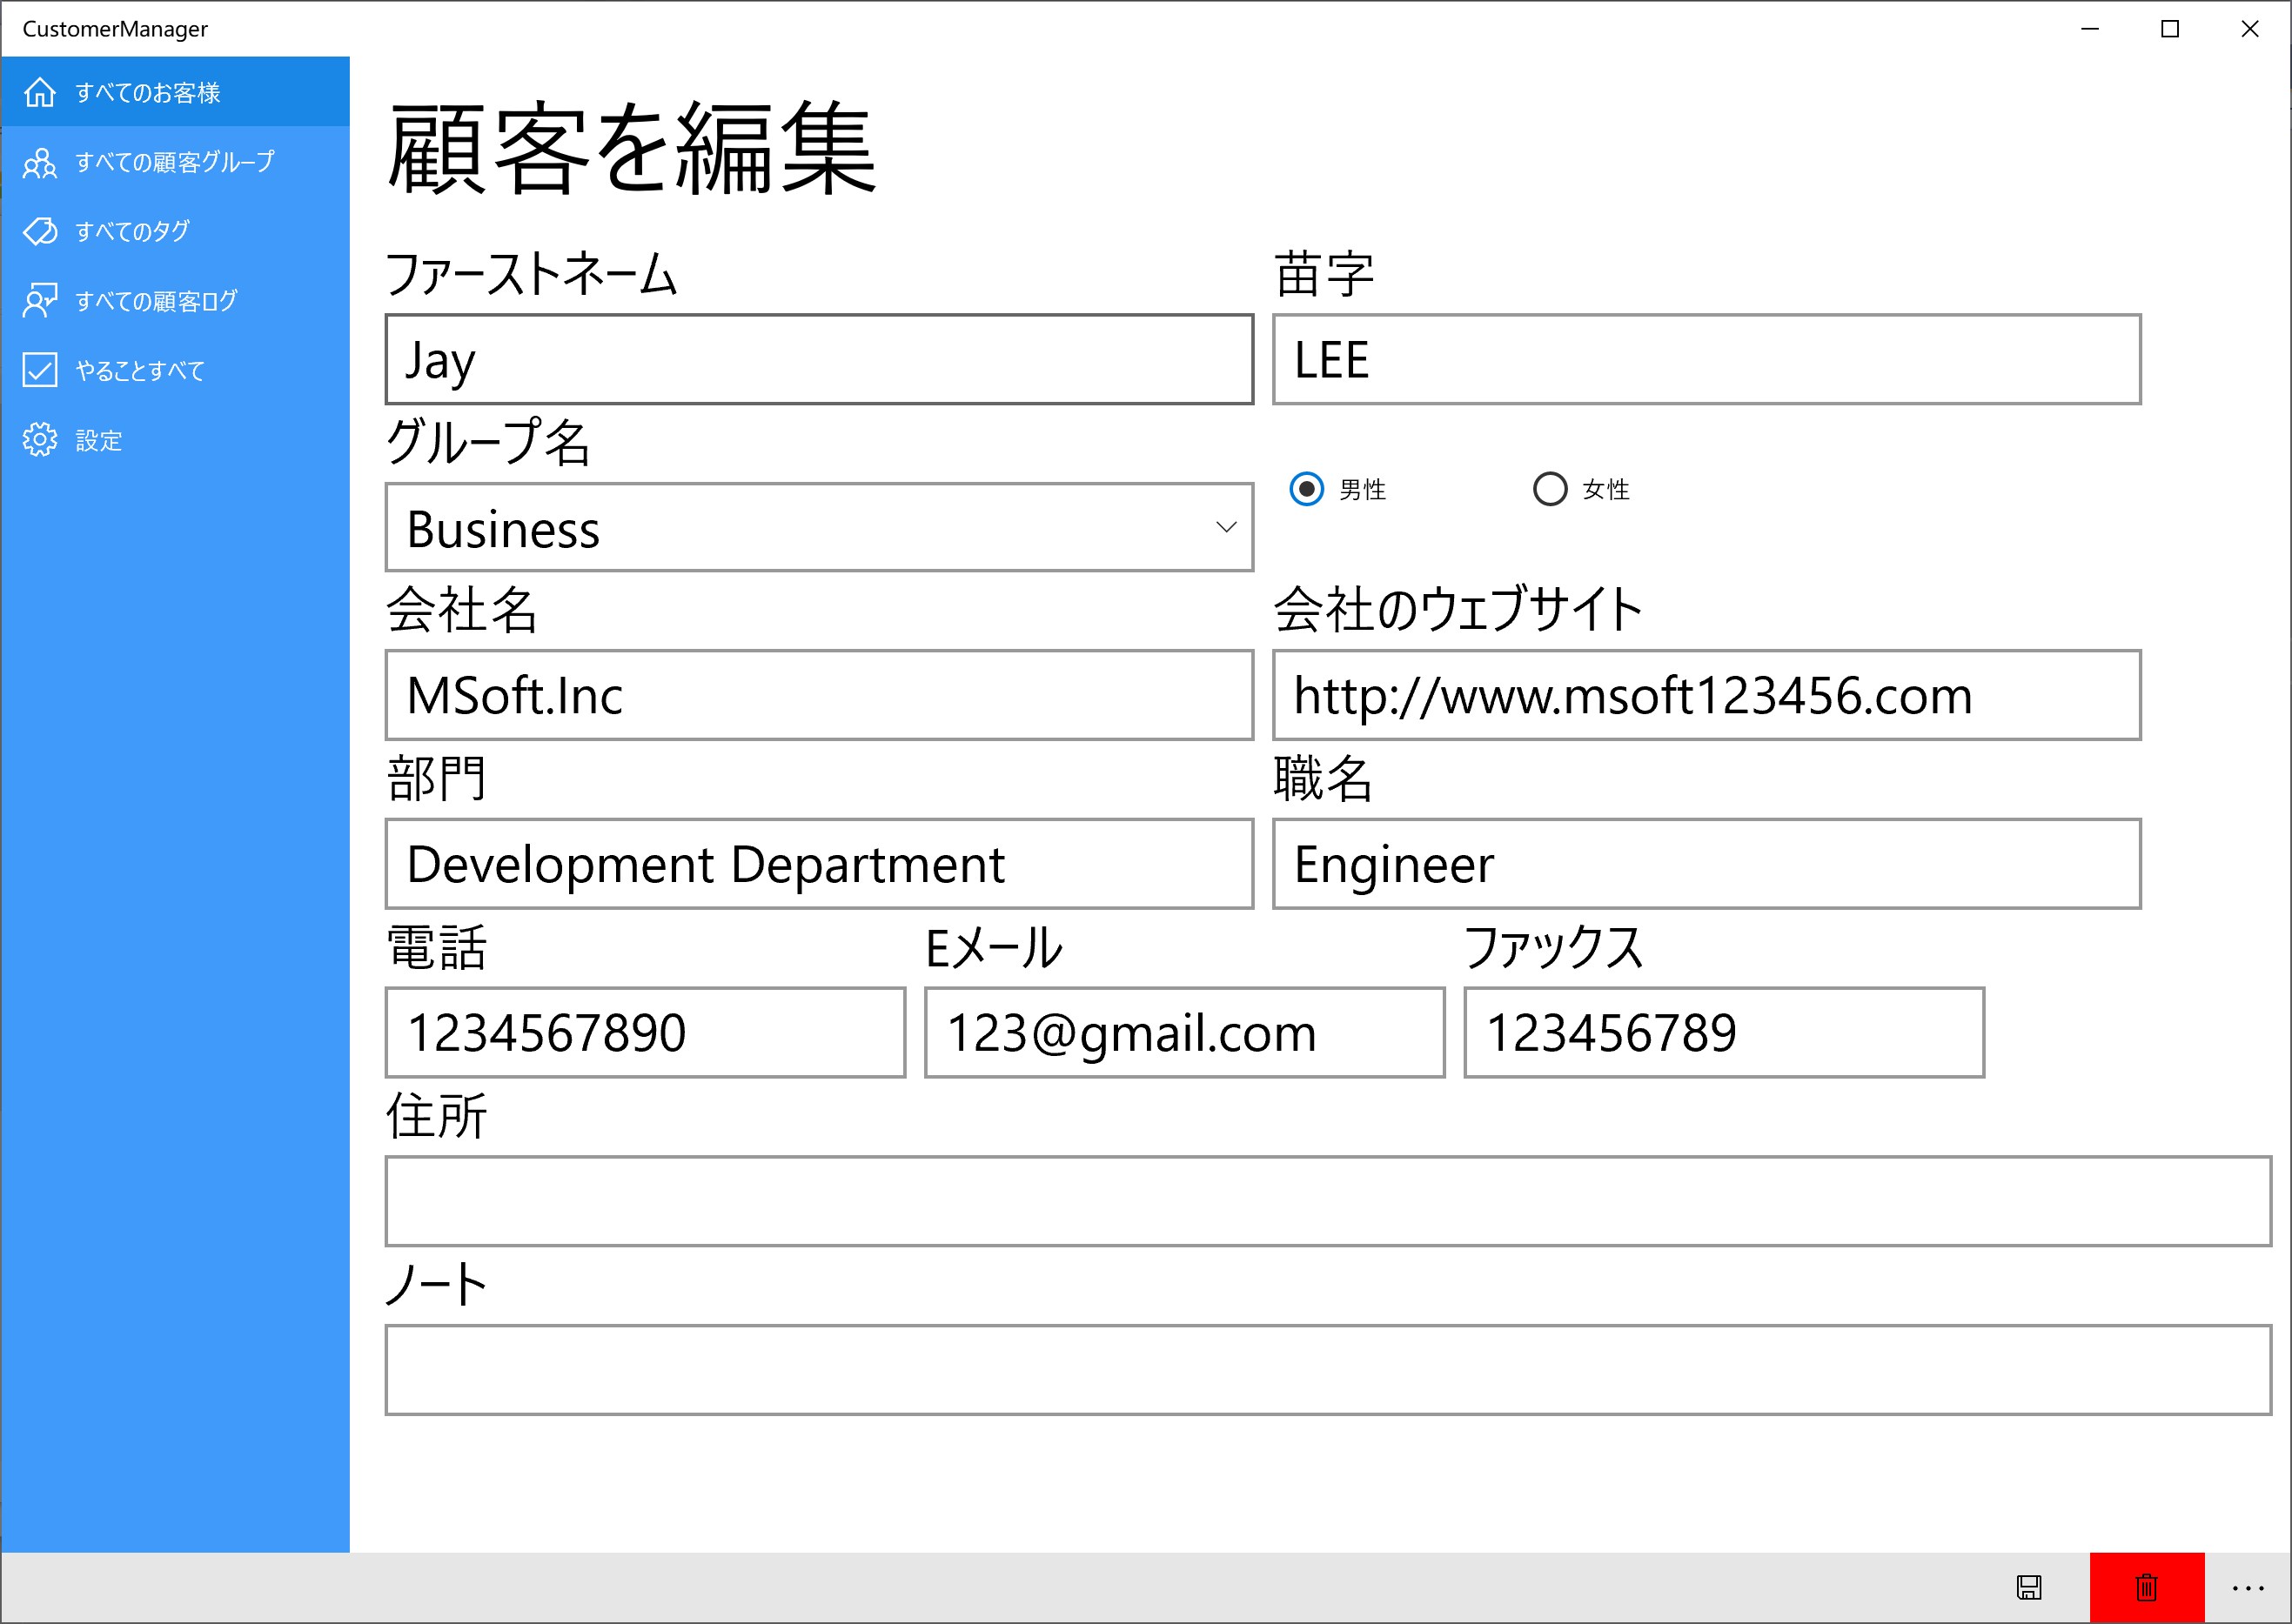This screenshot has width=2292, height=1624.
Task: Expand the Business group dropdown arrow
Action: (x=1225, y=527)
